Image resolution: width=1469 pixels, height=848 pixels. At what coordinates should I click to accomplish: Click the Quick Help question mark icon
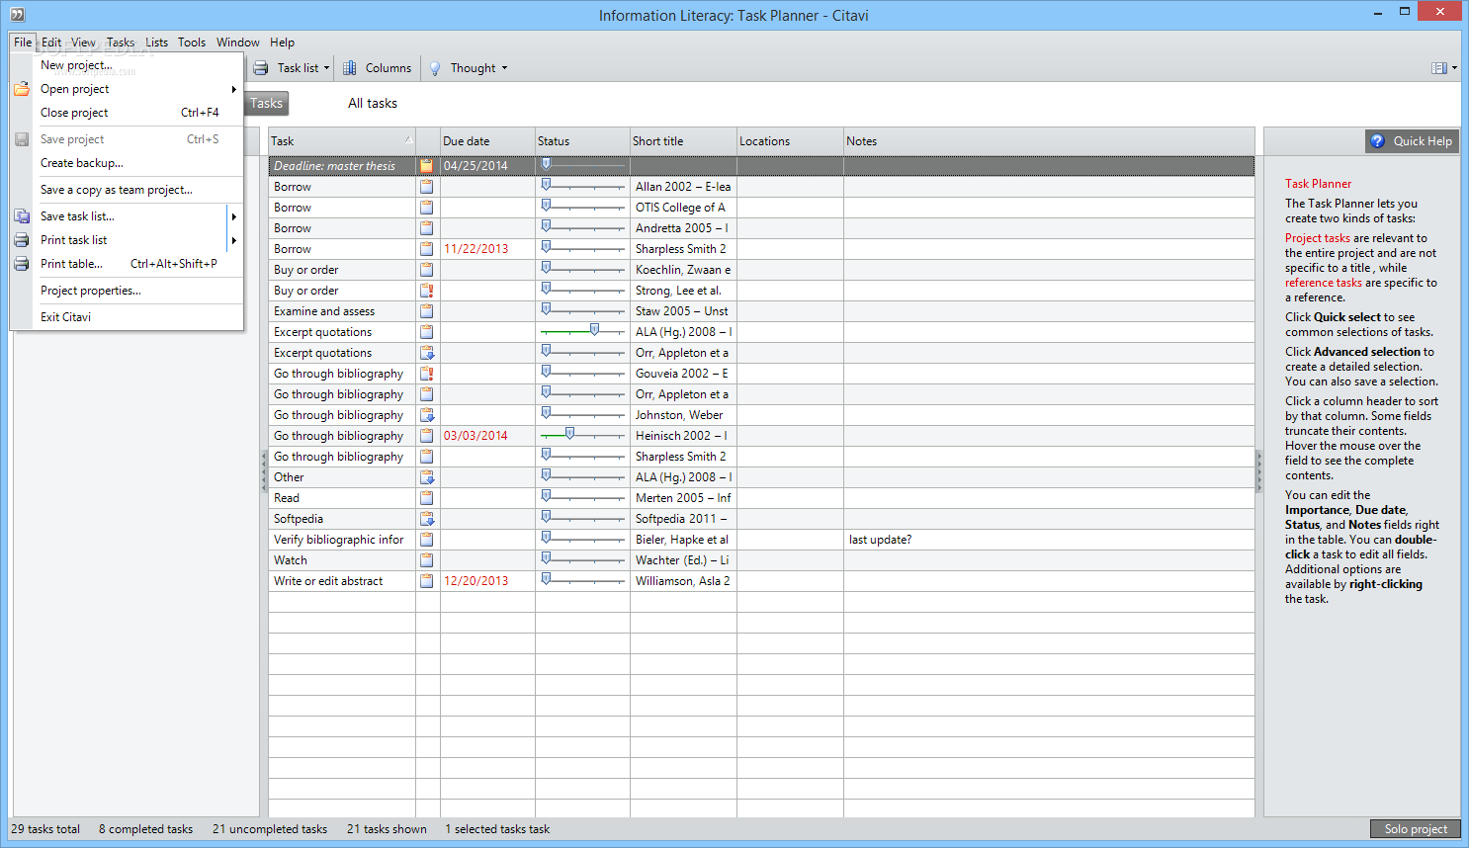pyautogui.click(x=1377, y=141)
